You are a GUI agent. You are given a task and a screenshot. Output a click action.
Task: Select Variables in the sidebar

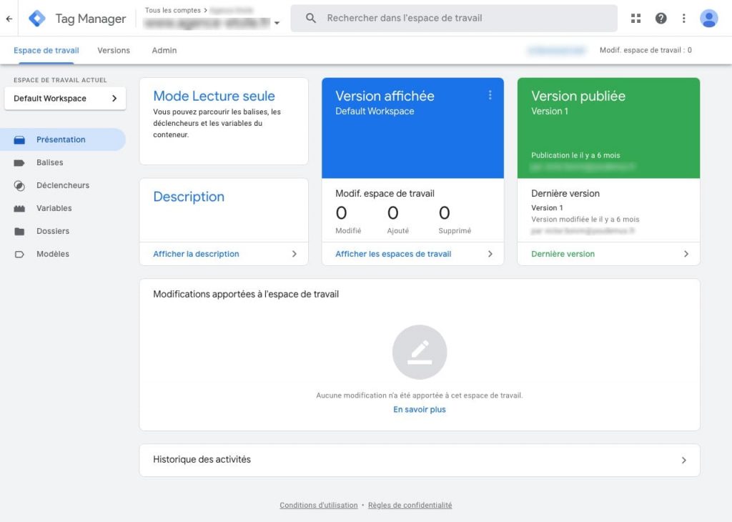[54, 208]
